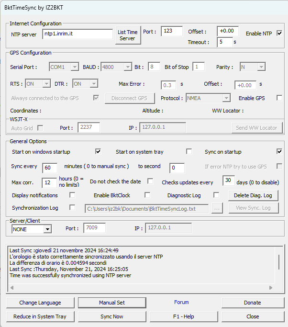Click the Sync Now button

(x=112, y=316)
